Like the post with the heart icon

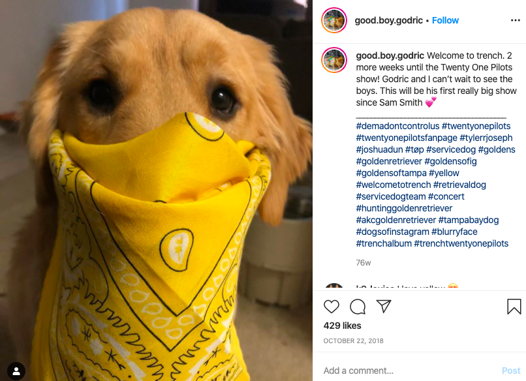[x=332, y=306]
